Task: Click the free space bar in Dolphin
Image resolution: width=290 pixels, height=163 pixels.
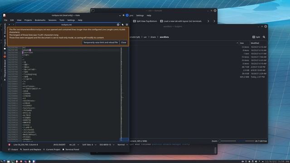Action: [x=246, y=141]
